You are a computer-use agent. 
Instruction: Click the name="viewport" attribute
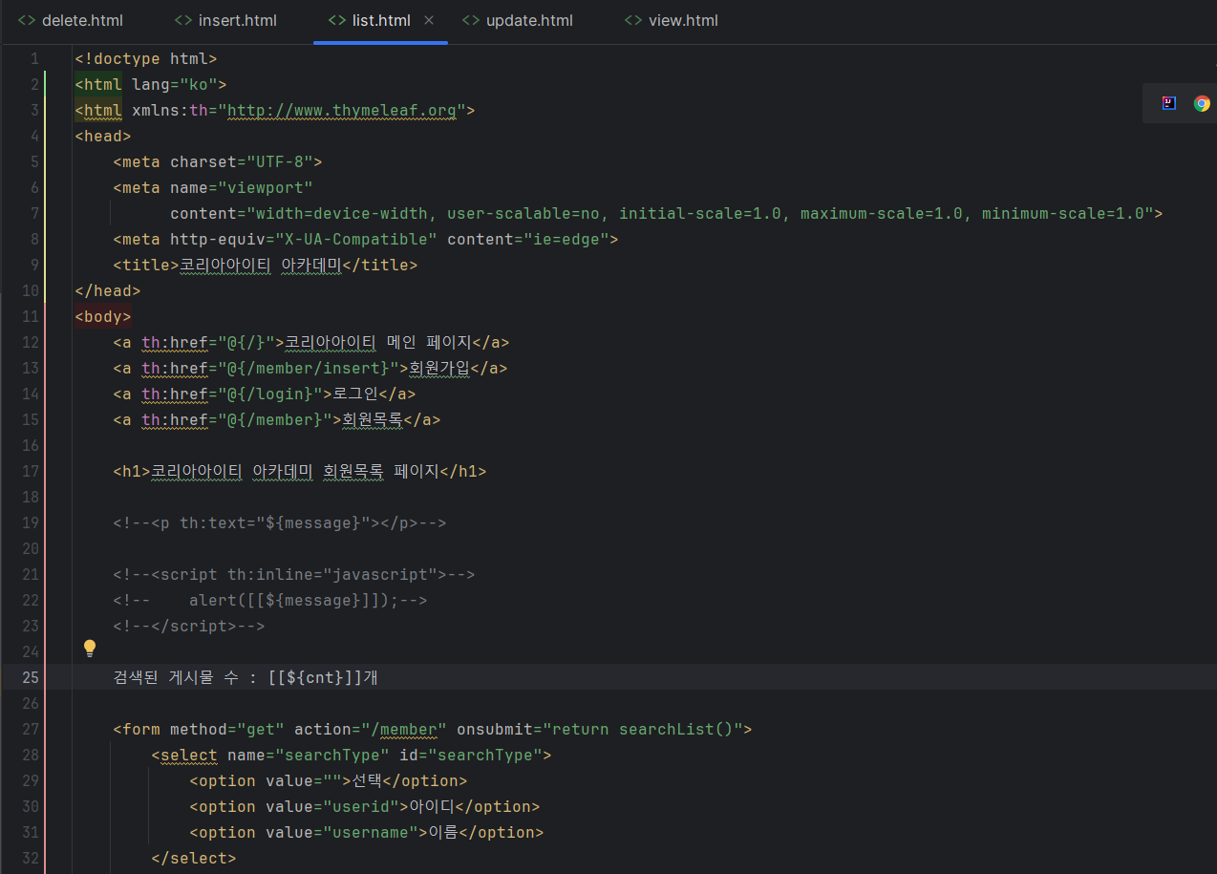(x=242, y=187)
